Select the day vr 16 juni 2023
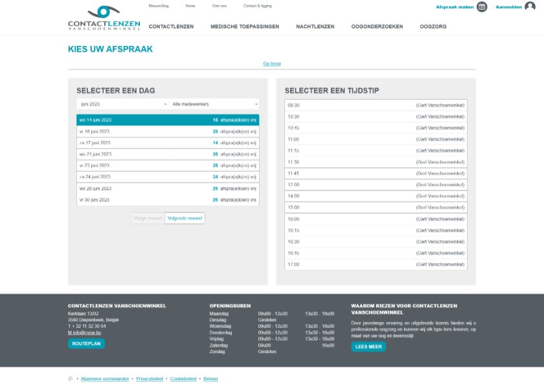The image size is (544, 390). pos(167,132)
